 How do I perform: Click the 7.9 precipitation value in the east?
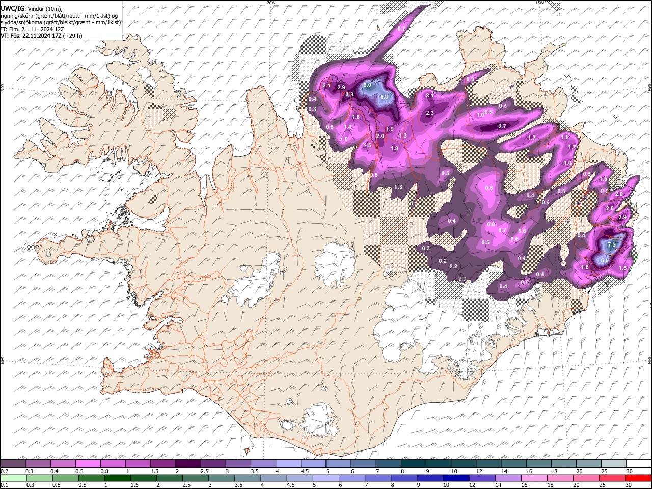coord(612,245)
